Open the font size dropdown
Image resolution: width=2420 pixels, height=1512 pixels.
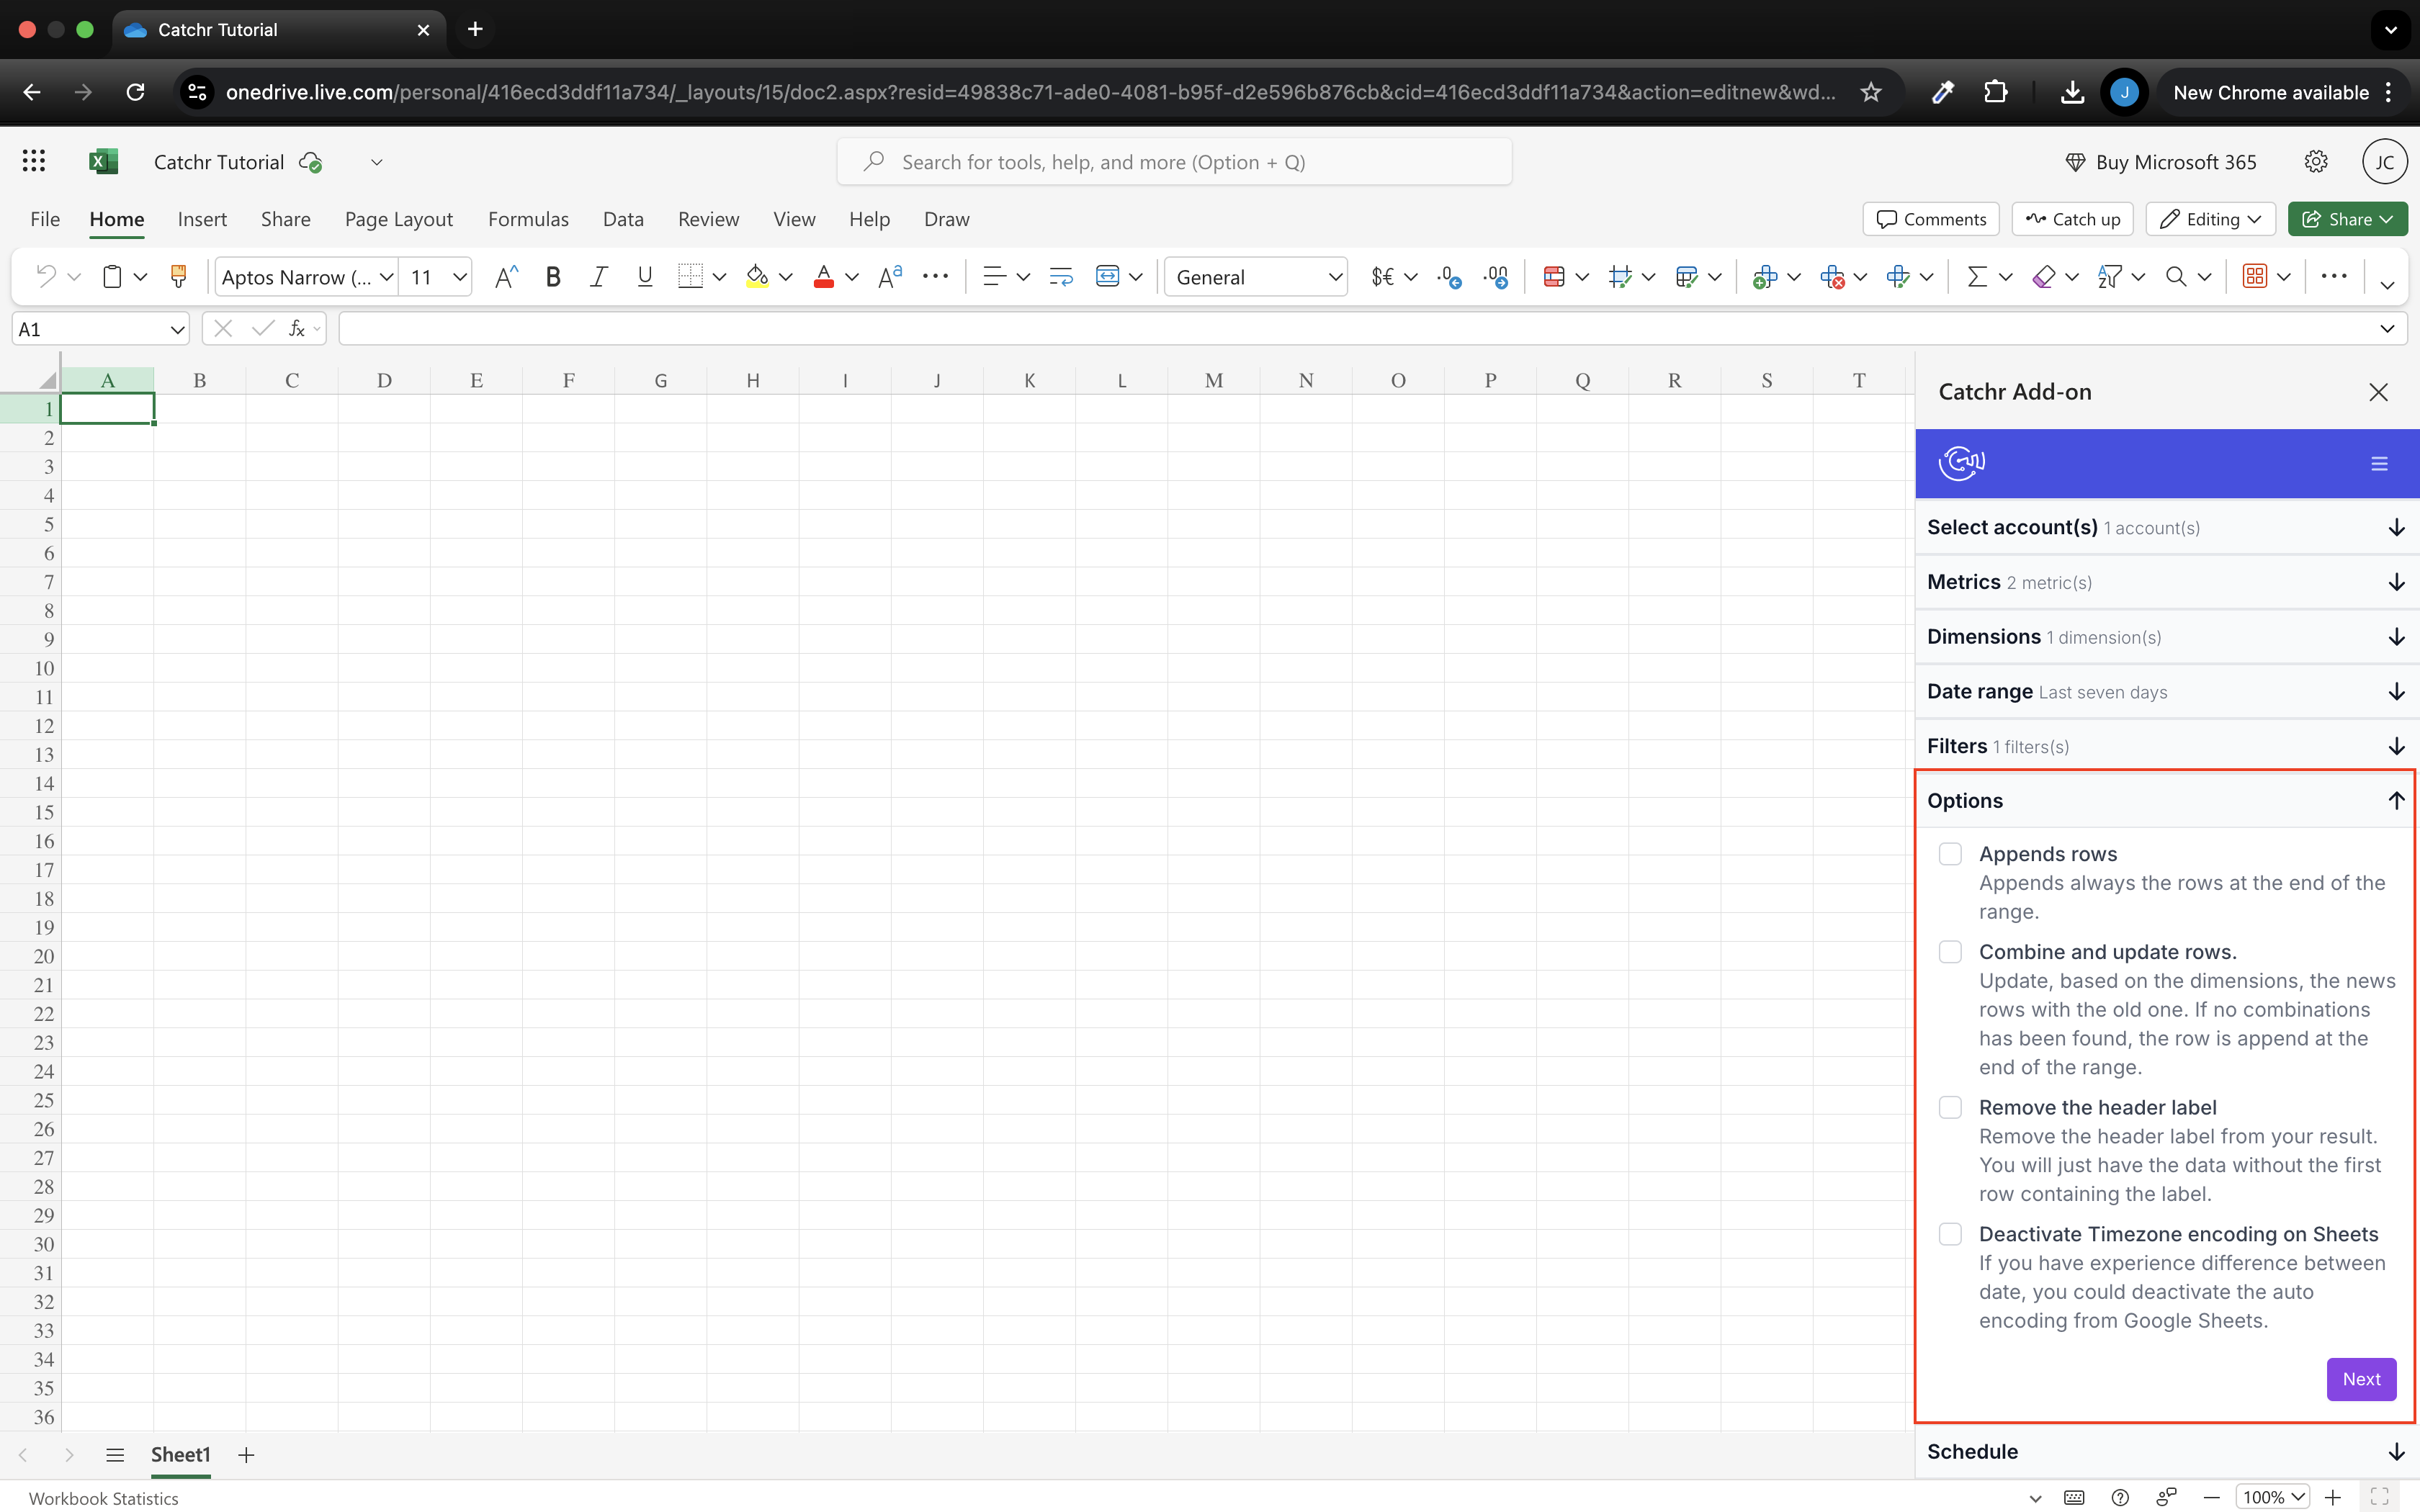click(459, 277)
